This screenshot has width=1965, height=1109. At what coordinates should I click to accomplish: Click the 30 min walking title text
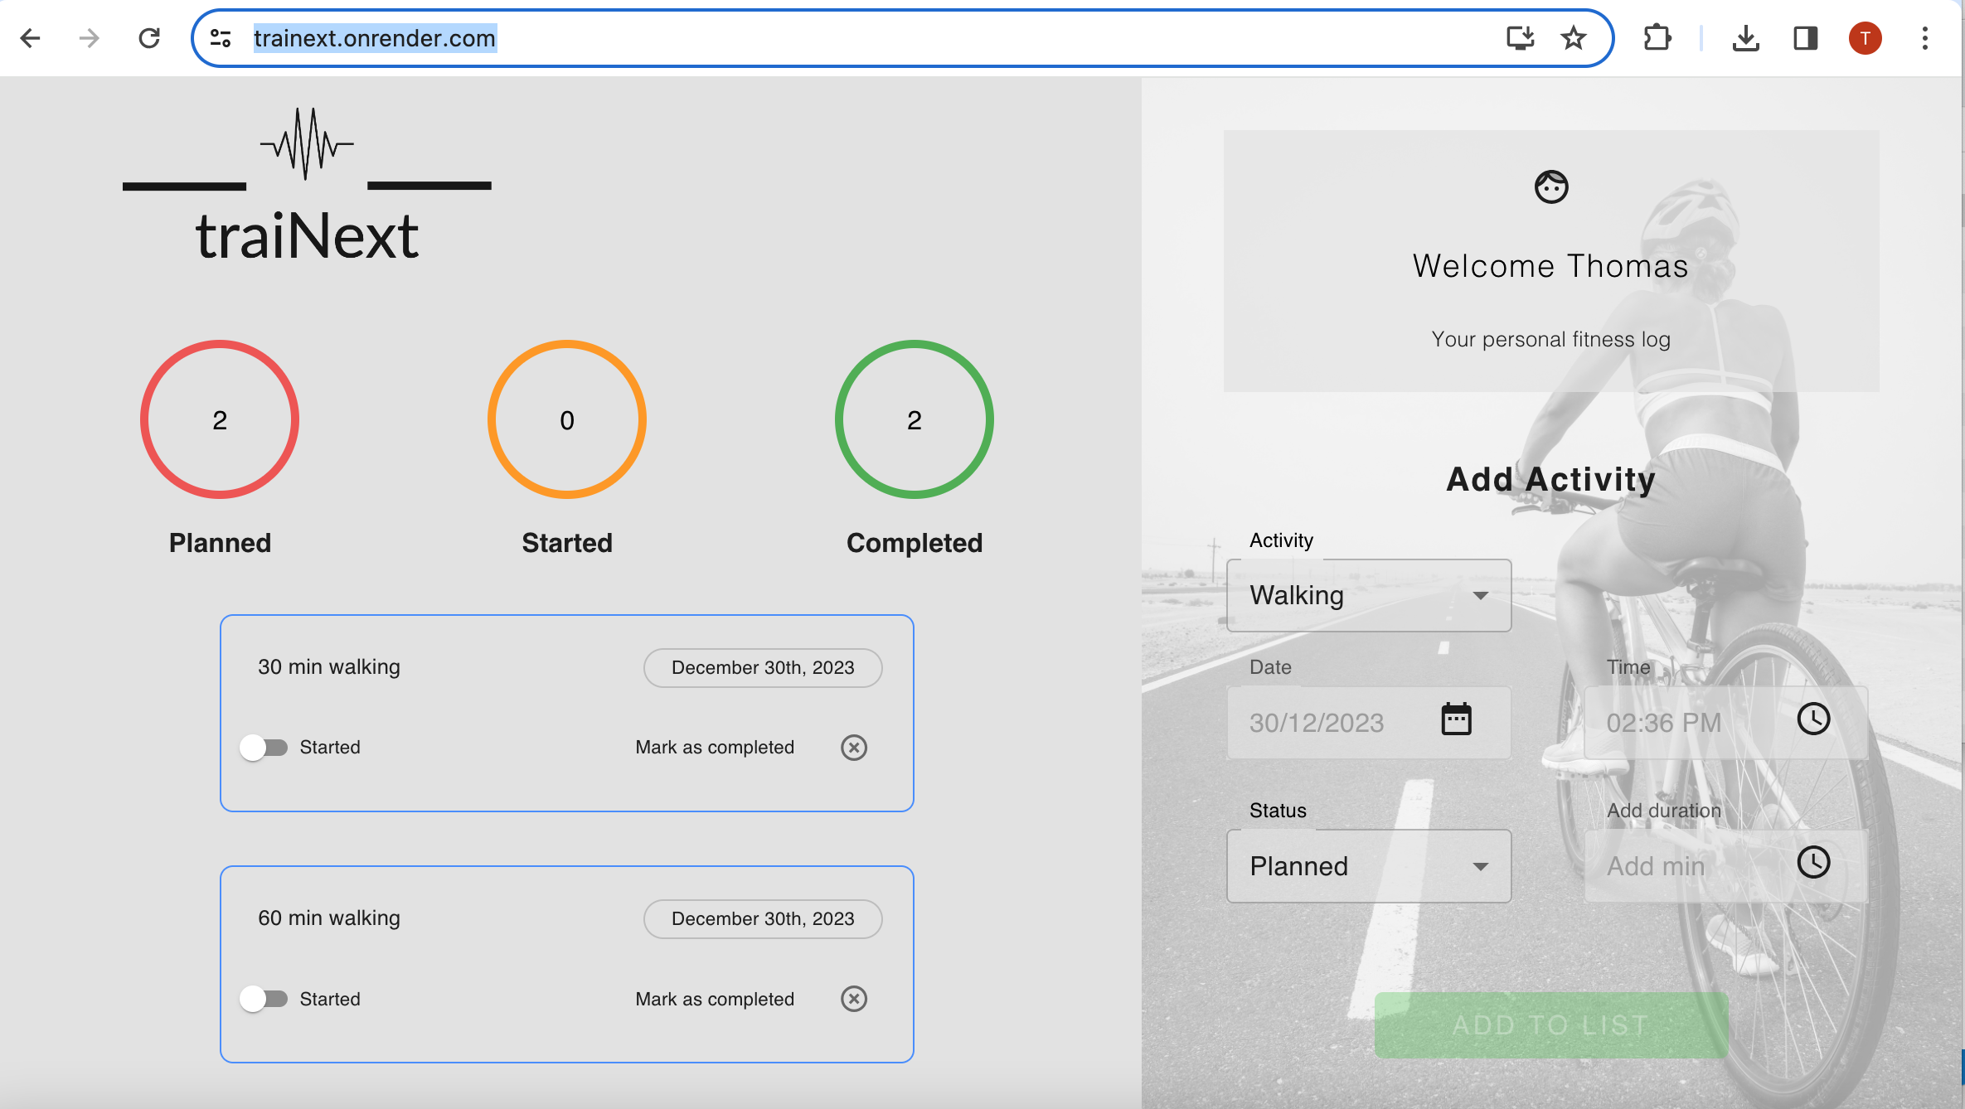tap(329, 667)
